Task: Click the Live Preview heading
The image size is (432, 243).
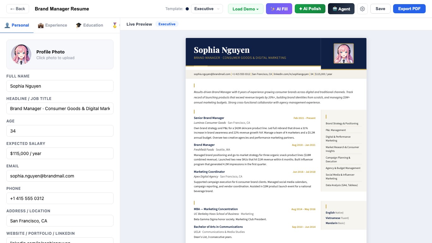Action: pyautogui.click(x=139, y=24)
